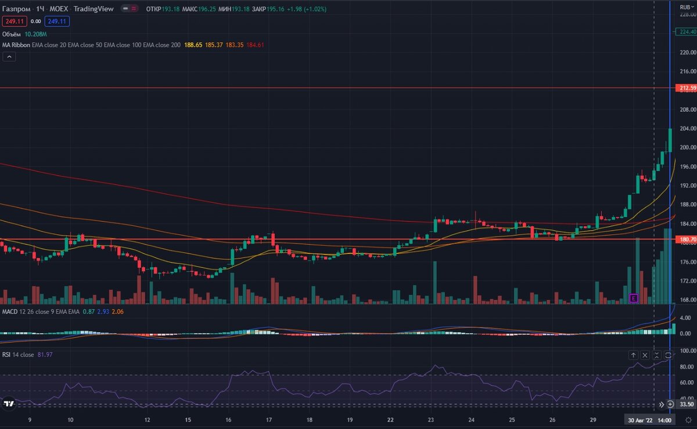Screen dimensions: 697x429
Task: Click the MACD signal value 2.06
Action: (x=117, y=312)
